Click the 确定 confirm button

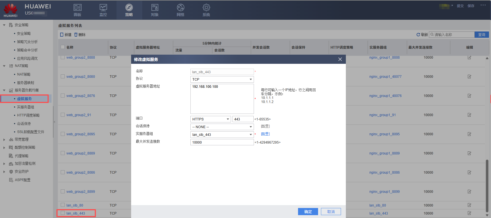[x=308, y=211]
